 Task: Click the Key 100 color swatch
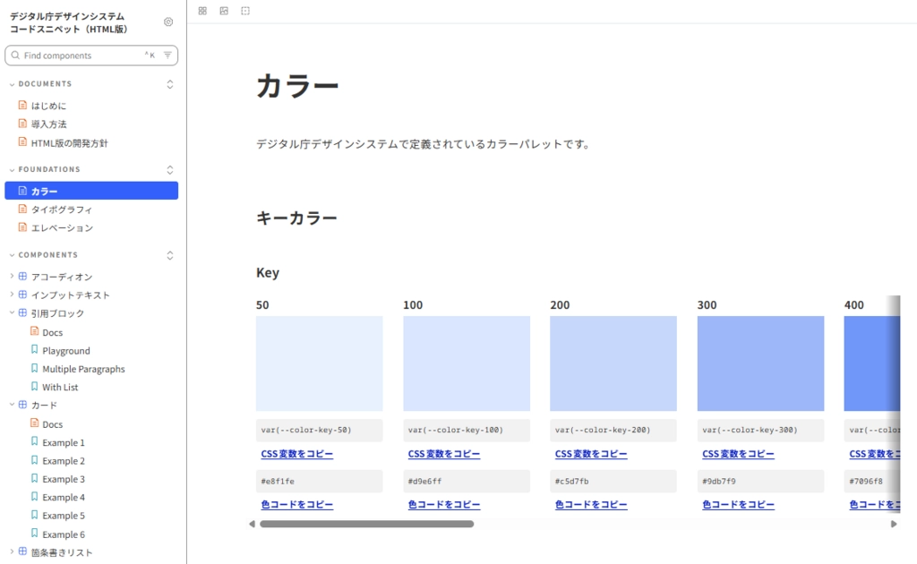pyautogui.click(x=467, y=363)
